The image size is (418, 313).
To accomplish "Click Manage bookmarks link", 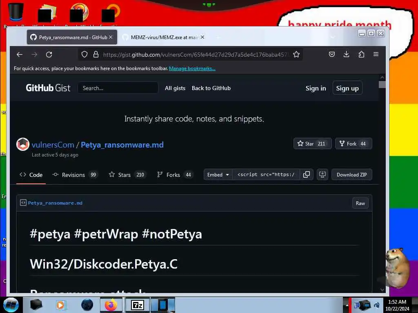I will (192, 68).
